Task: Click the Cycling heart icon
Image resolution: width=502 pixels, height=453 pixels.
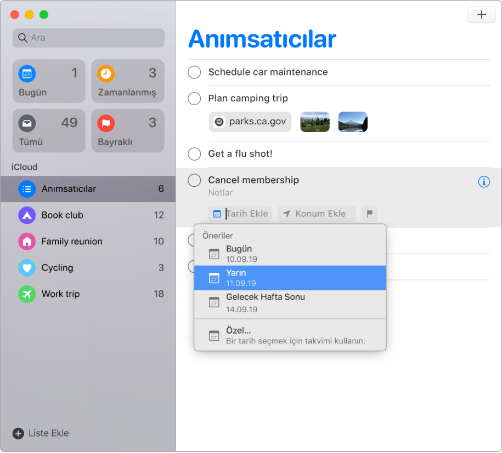Action: pyautogui.click(x=27, y=267)
